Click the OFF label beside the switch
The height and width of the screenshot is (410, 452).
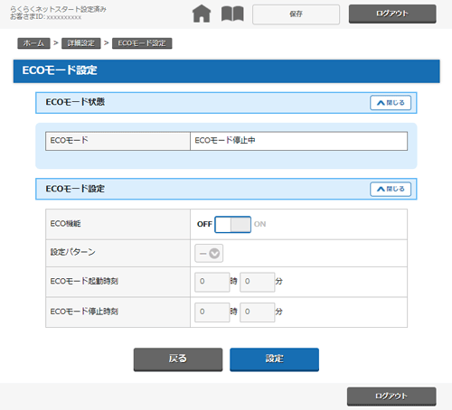(204, 224)
